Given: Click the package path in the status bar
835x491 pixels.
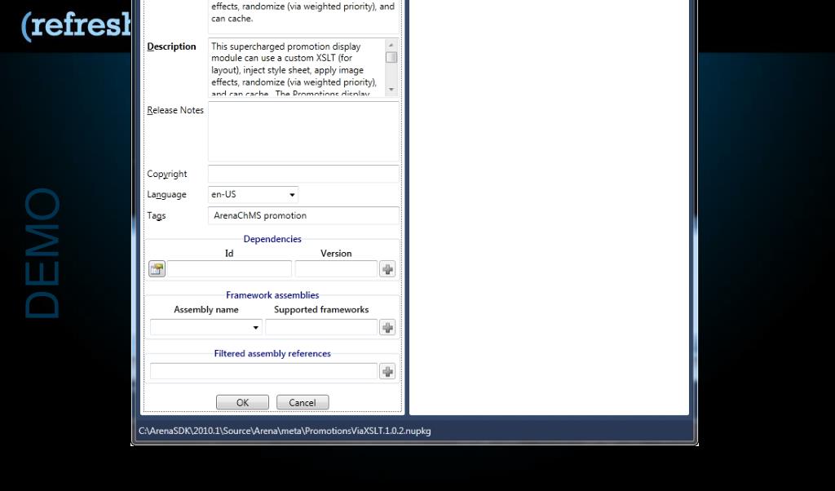Looking at the screenshot, I should [x=285, y=431].
